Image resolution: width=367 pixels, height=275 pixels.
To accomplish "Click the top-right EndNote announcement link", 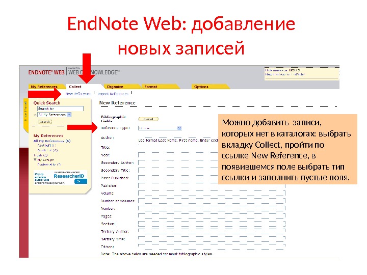I will tap(285, 74).
